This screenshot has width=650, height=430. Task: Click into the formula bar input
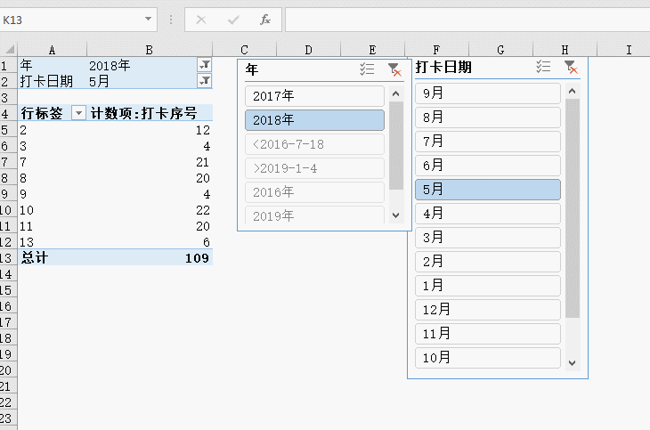[x=467, y=20]
